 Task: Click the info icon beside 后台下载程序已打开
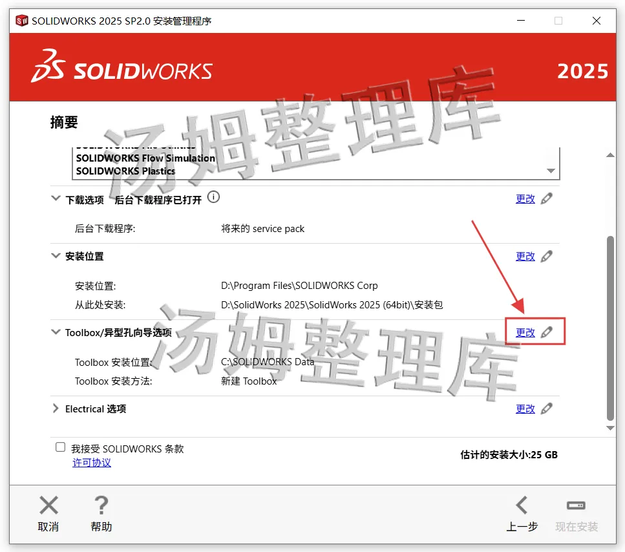(x=214, y=197)
